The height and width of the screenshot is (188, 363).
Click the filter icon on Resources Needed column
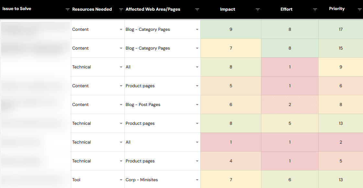(x=121, y=10)
